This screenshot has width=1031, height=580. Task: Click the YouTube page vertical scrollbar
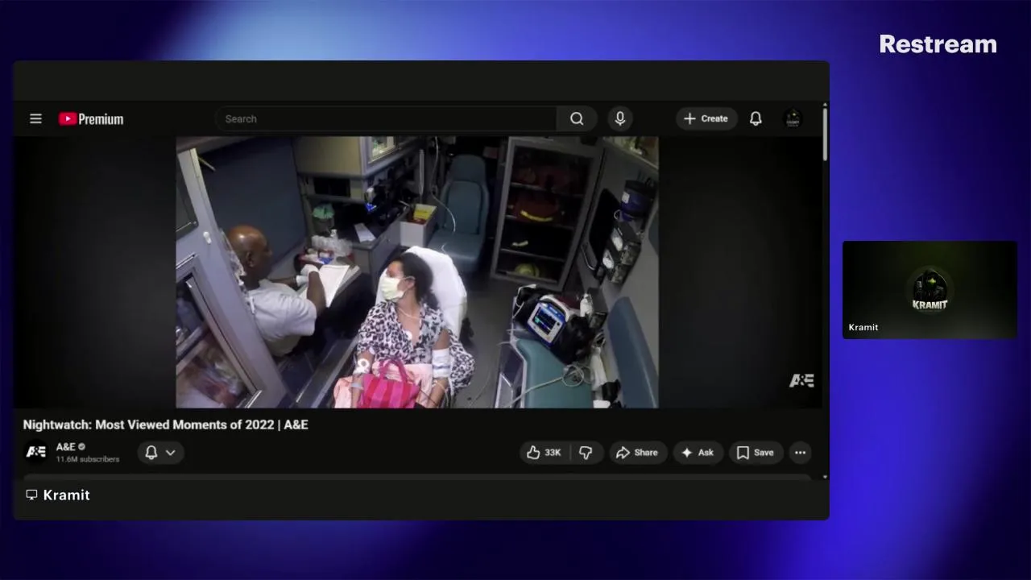coord(825,133)
